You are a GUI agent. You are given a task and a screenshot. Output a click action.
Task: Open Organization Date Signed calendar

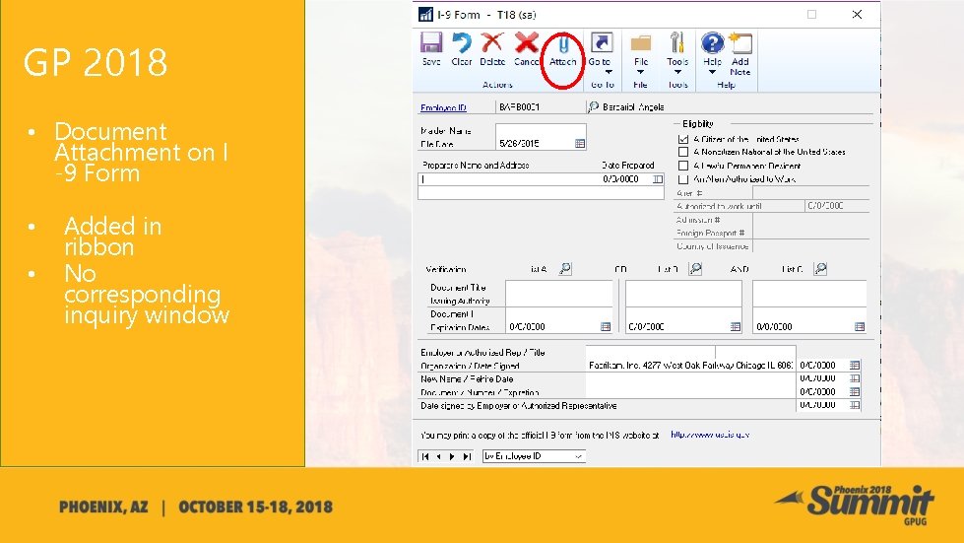pyautogui.click(x=855, y=366)
